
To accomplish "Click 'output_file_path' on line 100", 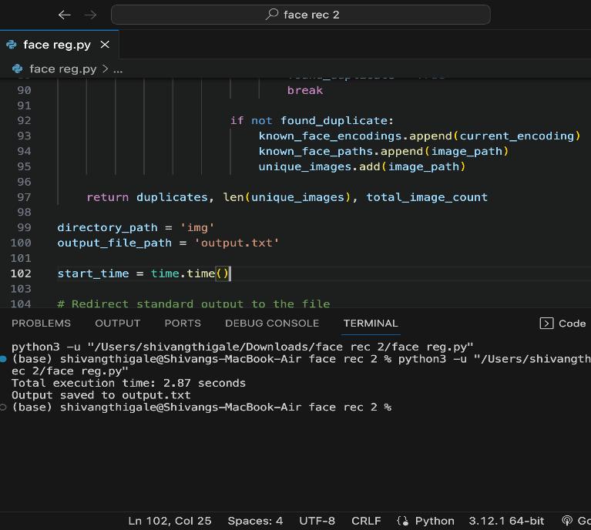I will pyautogui.click(x=115, y=243).
